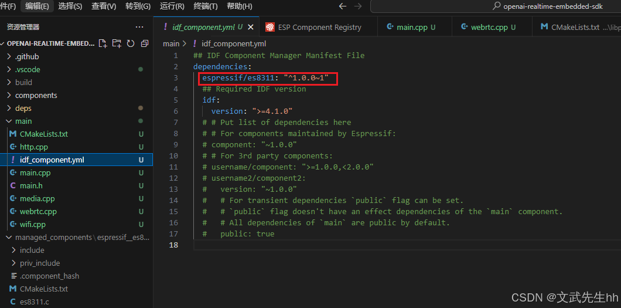621x308 pixels.
Task: Click the C++ icon beside media.cpp
Action: click(x=13, y=199)
